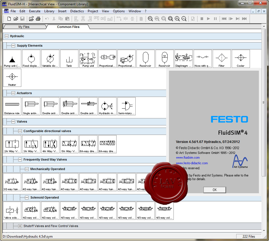Image resolution: width=269 pixels, height=241 pixels.
Task: Open the Project menu
Action: (93, 11)
